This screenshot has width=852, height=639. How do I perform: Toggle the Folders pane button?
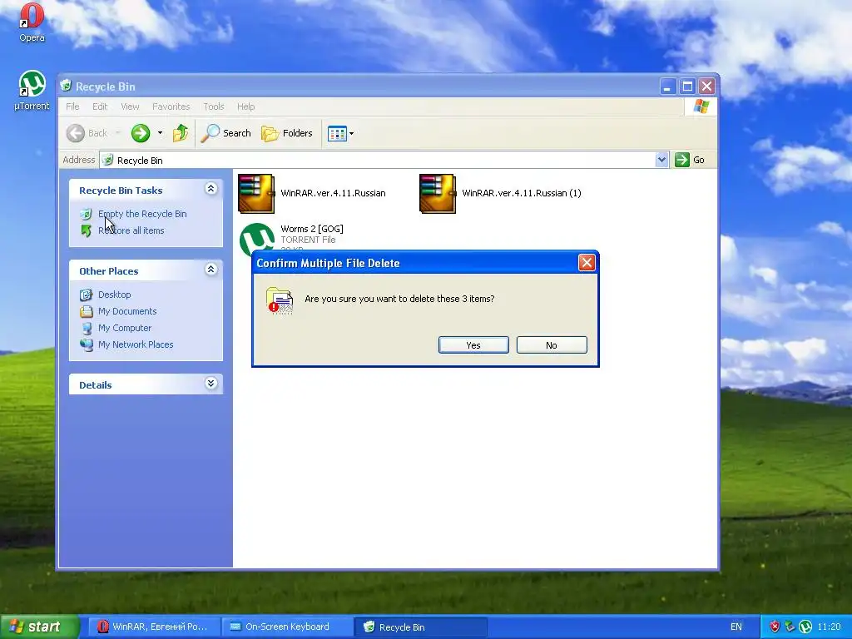(287, 133)
